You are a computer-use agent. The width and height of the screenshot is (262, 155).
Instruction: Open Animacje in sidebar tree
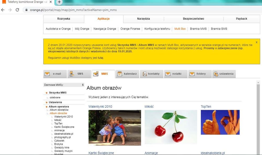tap(59, 130)
